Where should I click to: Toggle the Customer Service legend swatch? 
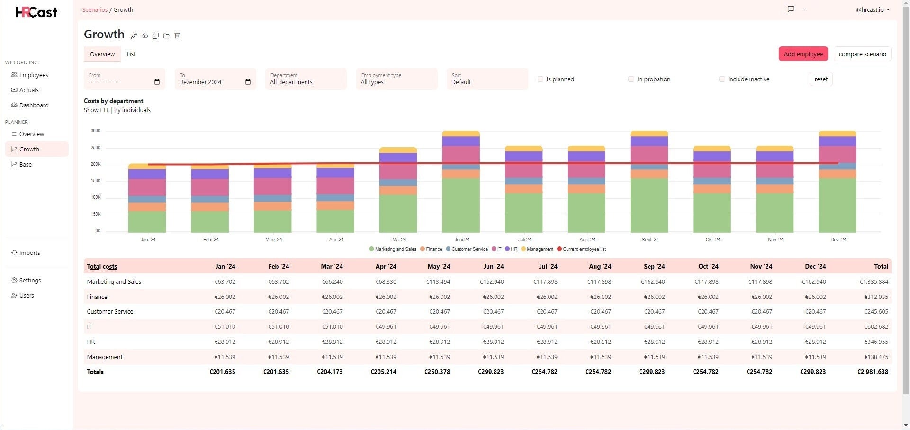448,249
